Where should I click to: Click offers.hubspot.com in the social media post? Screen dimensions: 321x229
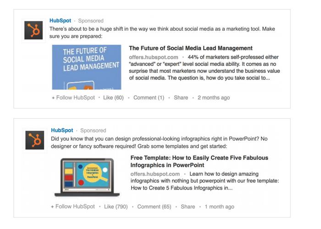tap(154, 57)
